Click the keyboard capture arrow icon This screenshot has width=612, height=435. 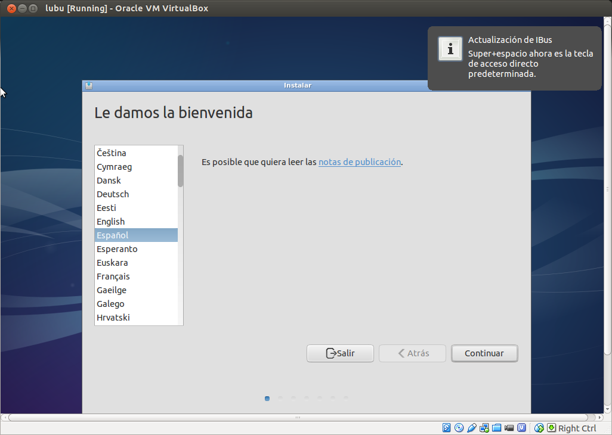pos(551,428)
